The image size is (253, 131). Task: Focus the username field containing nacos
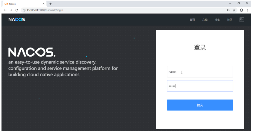[200, 71]
